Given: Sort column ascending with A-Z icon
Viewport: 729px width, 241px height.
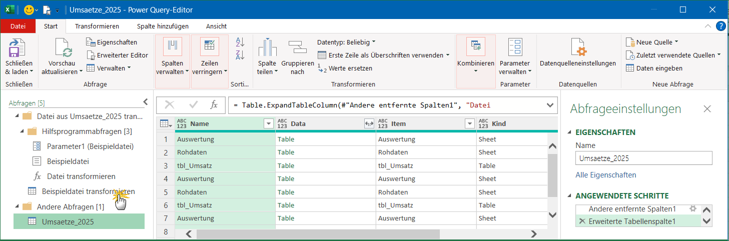Looking at the screenshot, I should point(240,43).
